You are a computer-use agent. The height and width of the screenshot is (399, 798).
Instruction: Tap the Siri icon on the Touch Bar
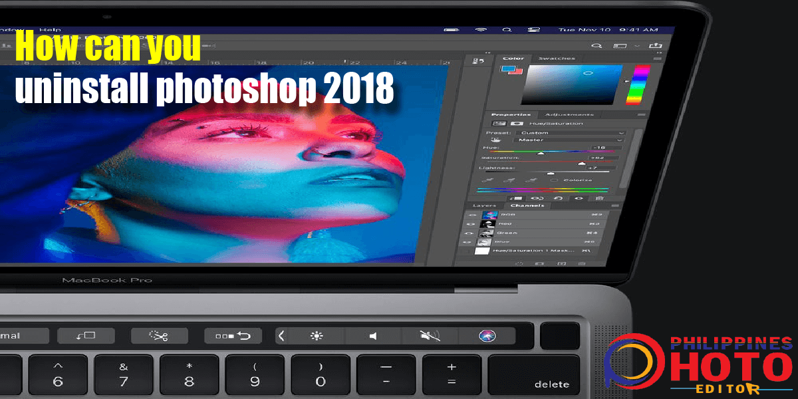487,336
